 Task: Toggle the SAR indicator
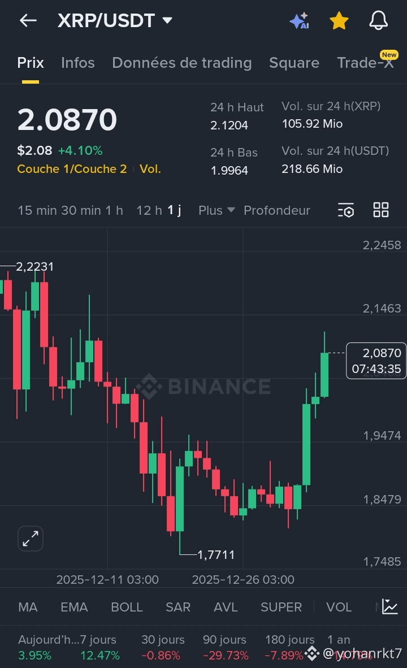click(177, 606)
